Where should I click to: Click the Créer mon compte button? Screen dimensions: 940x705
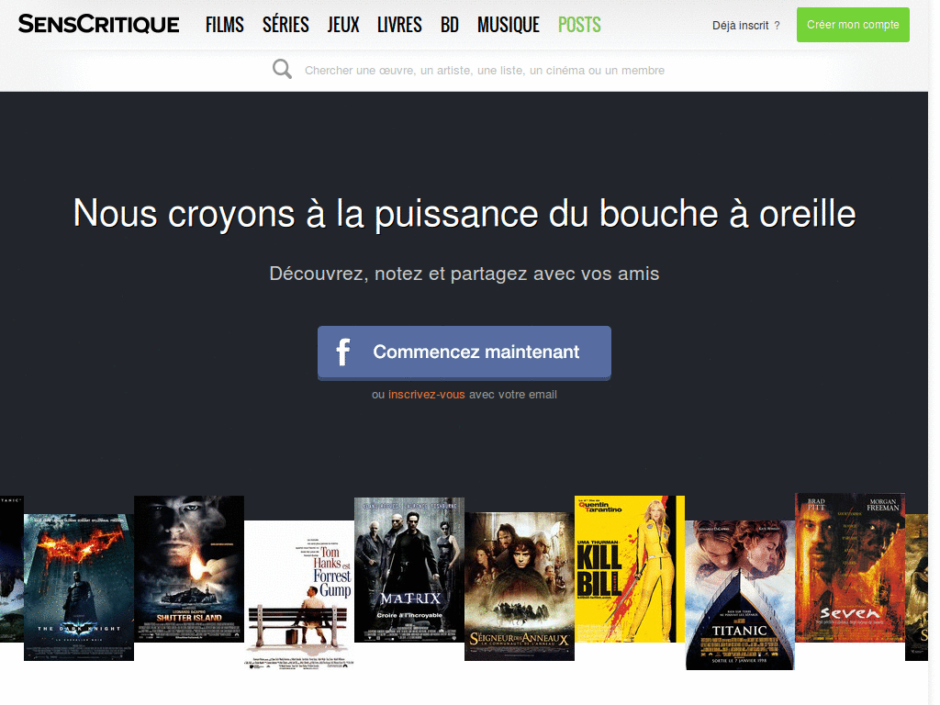853,25
